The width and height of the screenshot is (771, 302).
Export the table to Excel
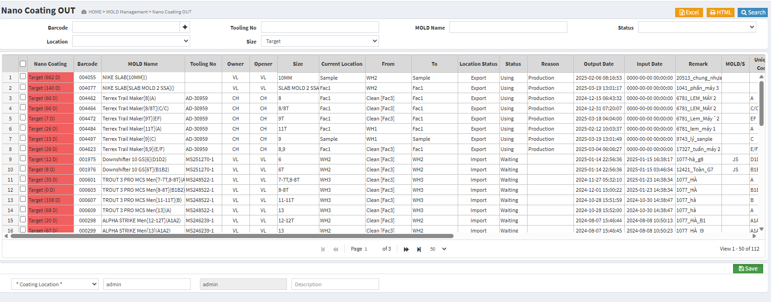pos(689,13)
